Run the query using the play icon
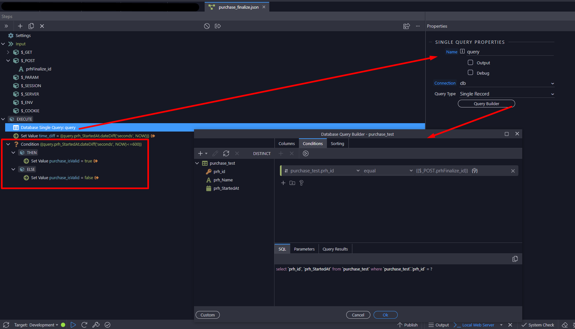This screenshot has height=329, width=575. [x=306, y=153]
